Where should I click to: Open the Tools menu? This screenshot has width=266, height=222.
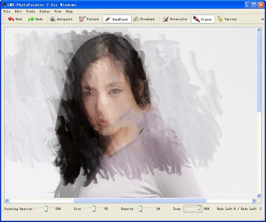point(31,12)
